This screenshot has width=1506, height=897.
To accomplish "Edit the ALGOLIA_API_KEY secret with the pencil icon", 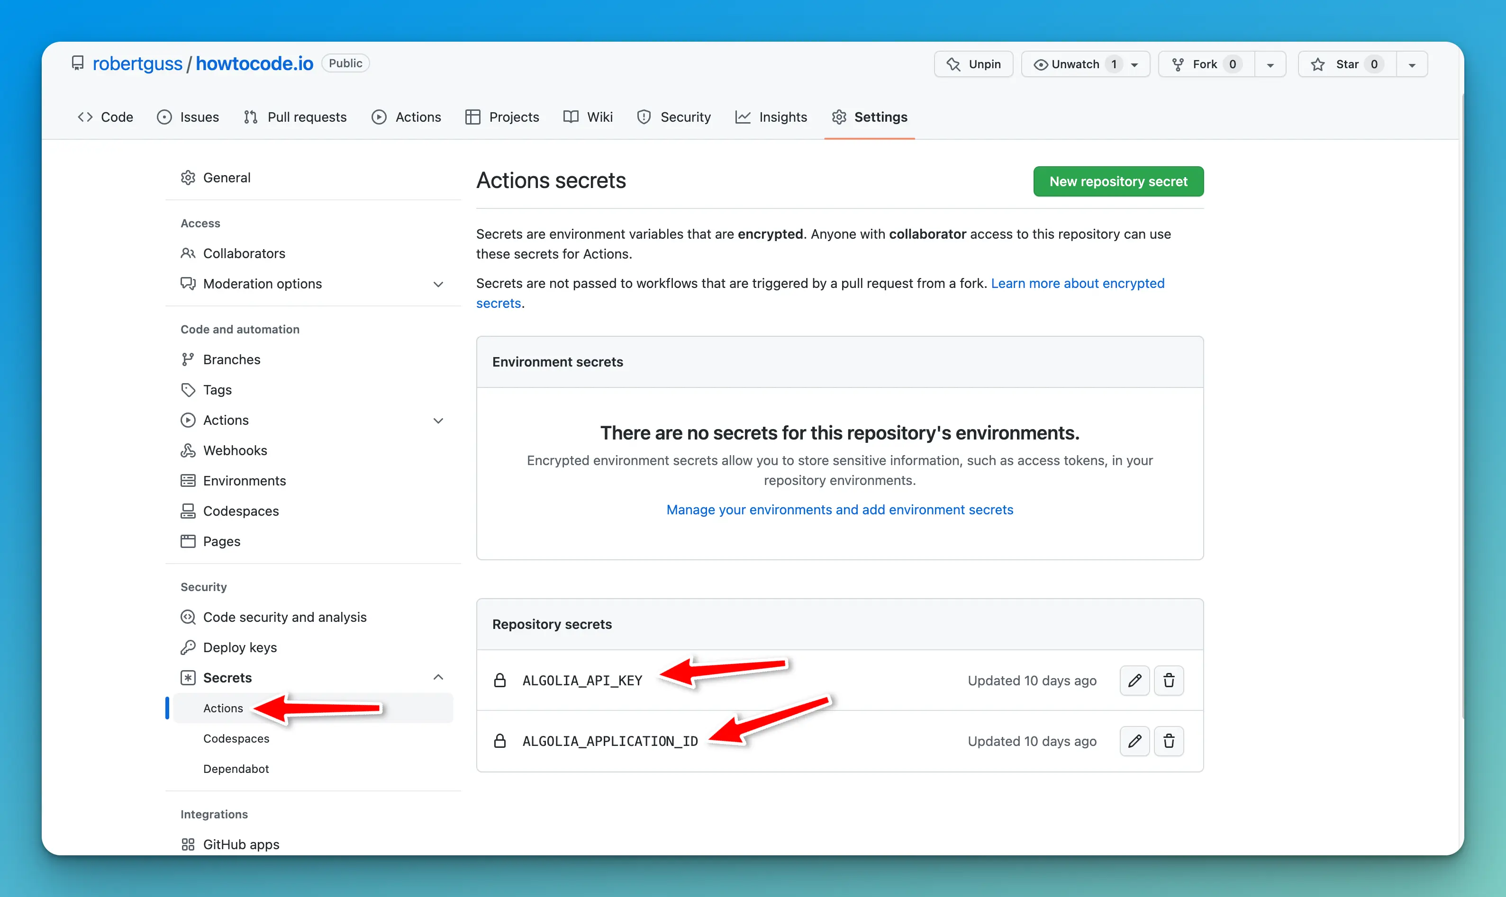I will 1134,681.
